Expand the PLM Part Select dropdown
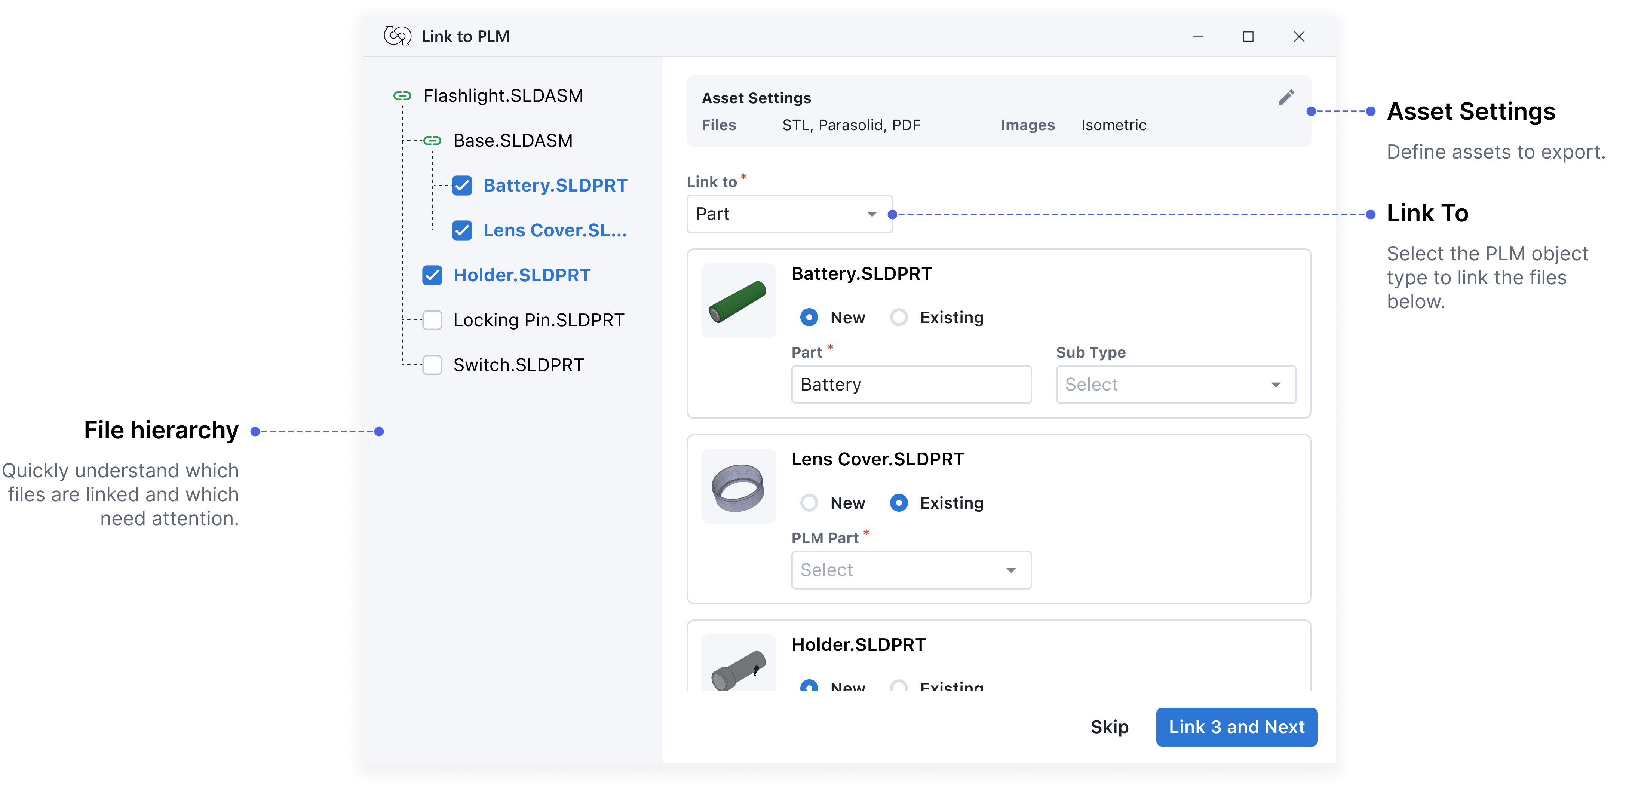Screen dimensions: 1626x790 pyautogui.click(x=911, y=570)
